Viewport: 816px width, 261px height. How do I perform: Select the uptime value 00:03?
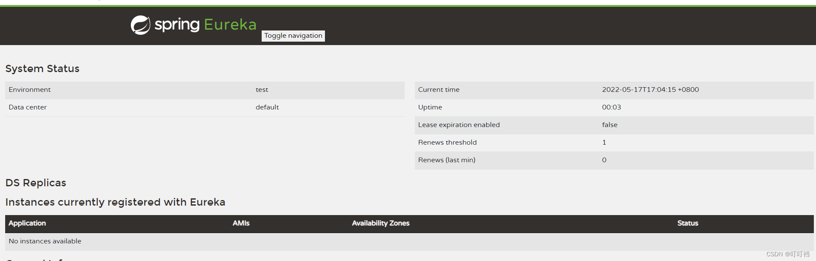(x=611, y=107)
